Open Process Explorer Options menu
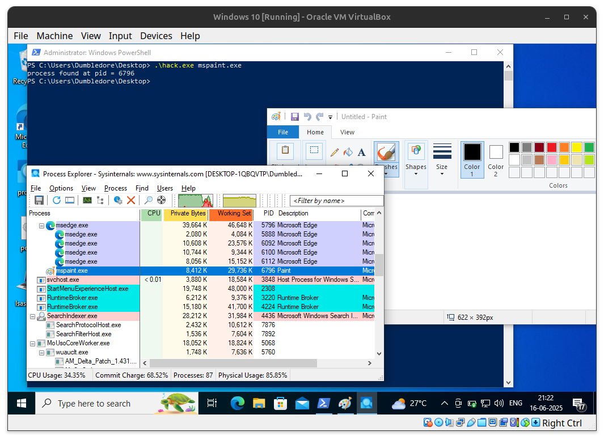Image resolution: width=604 pixels, height=440 pixels. [x=61, y=188]
